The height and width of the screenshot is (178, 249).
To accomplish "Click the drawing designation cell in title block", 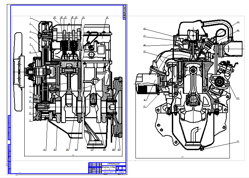I will (114, 164).
